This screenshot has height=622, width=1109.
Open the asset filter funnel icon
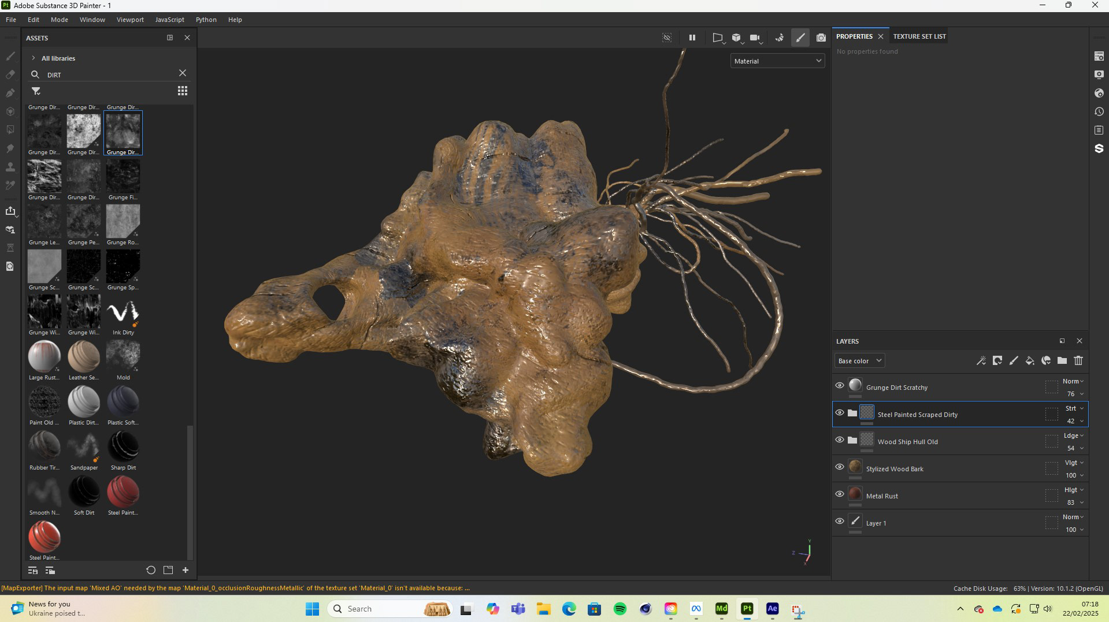[x=36, y=91]
